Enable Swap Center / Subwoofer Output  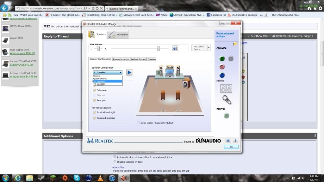point(138,123)
